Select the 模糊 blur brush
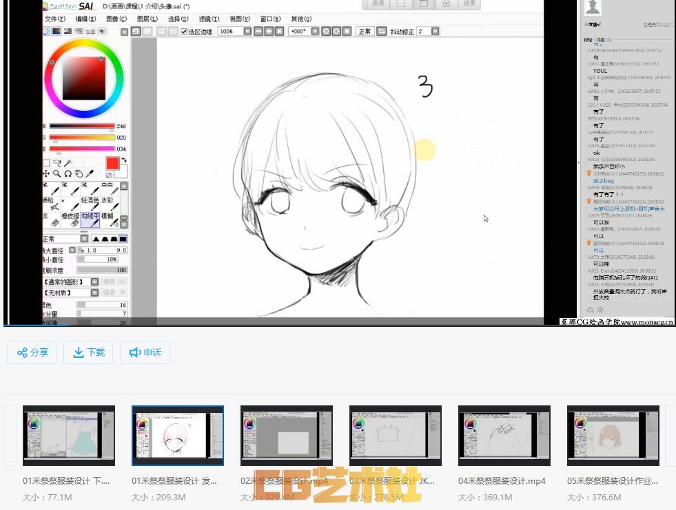The image size is (676, 510). coord(110,220)
